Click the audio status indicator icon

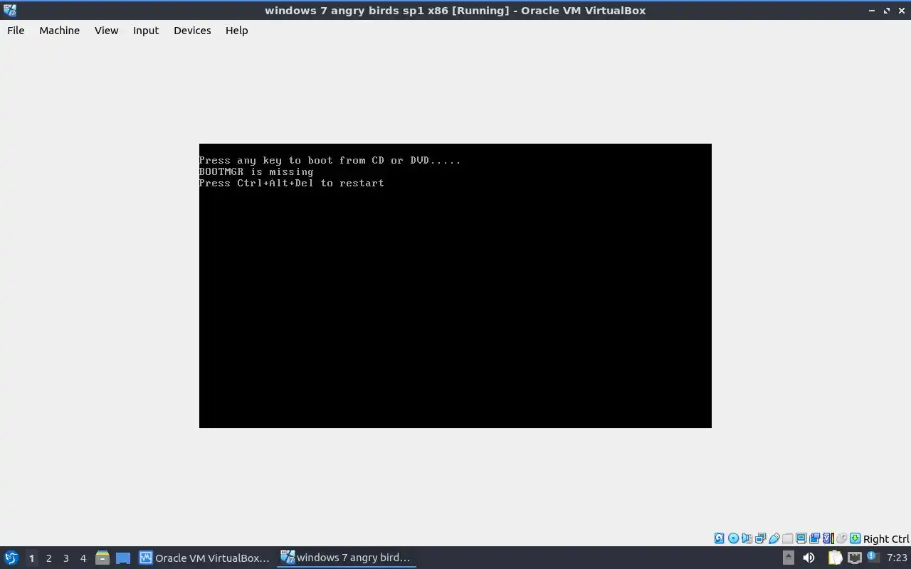(747, 538)
